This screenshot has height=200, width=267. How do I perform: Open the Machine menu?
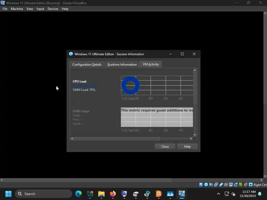point(17,9)
